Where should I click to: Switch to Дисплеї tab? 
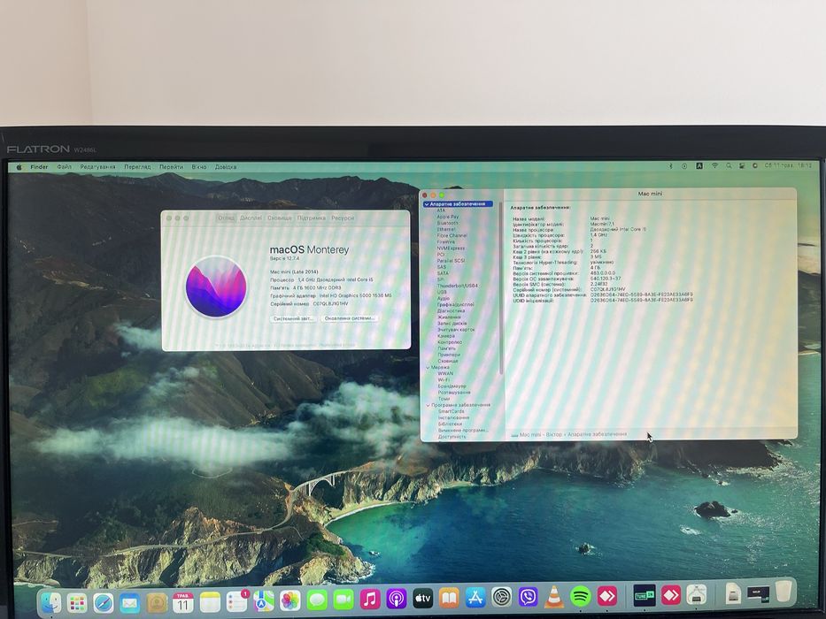click(251, 218)
